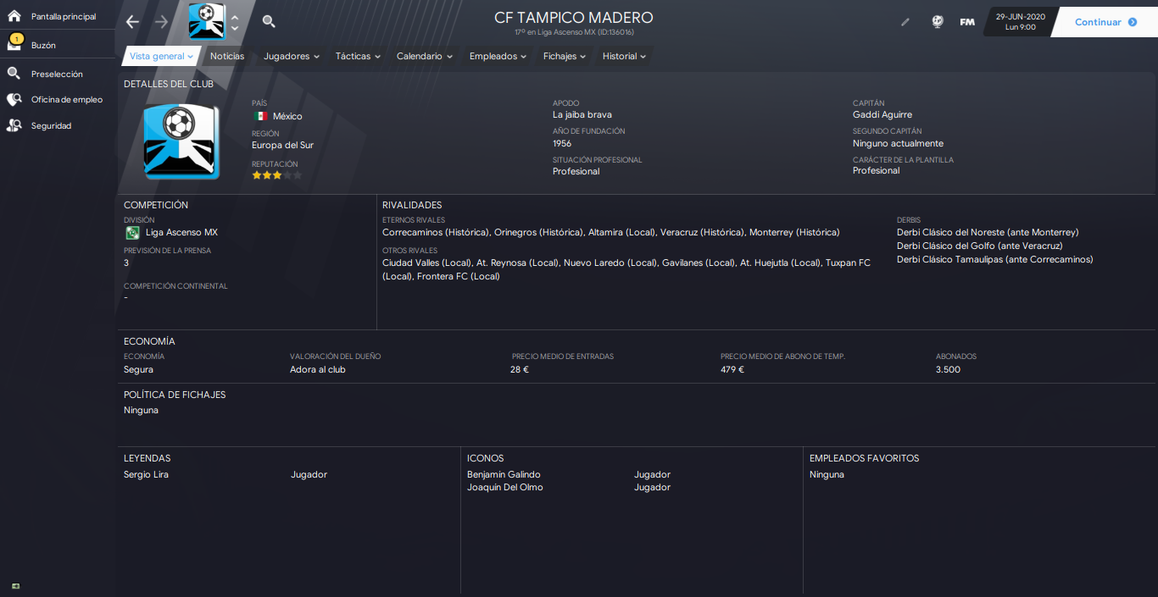Open rival Altamira (Local)

click(x=621, y=232)
